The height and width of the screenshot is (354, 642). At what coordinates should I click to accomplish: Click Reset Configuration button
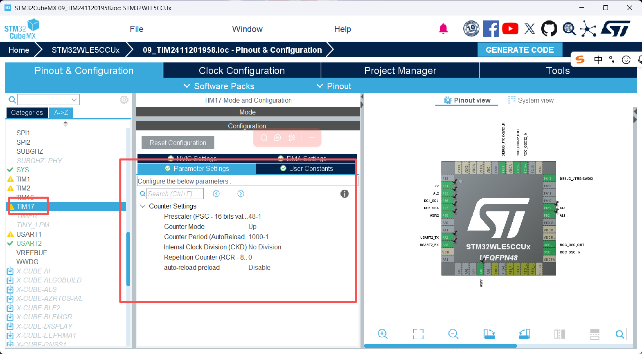[x=178, y=143]
